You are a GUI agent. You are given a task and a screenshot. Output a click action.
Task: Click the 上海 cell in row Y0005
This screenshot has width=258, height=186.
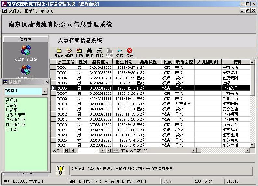pos(236,83)
